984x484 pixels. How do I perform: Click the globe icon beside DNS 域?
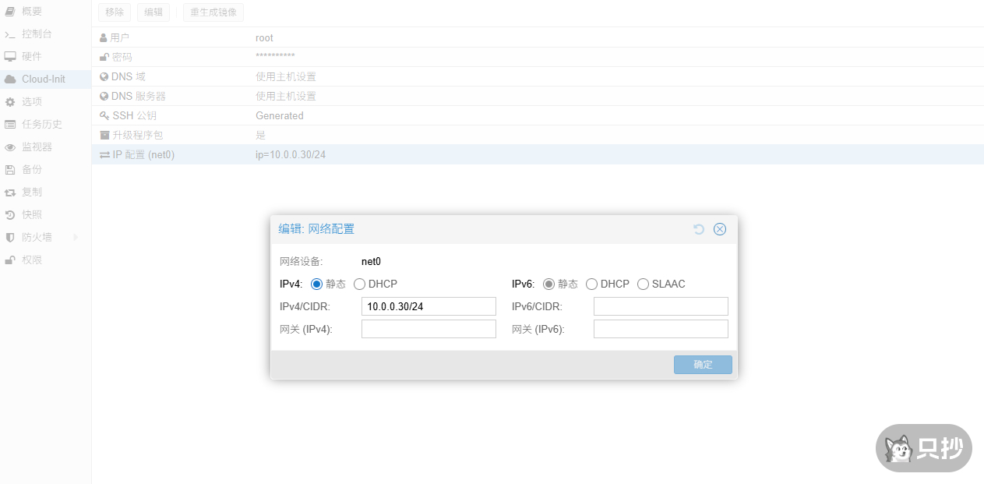[x=104, y=76]
